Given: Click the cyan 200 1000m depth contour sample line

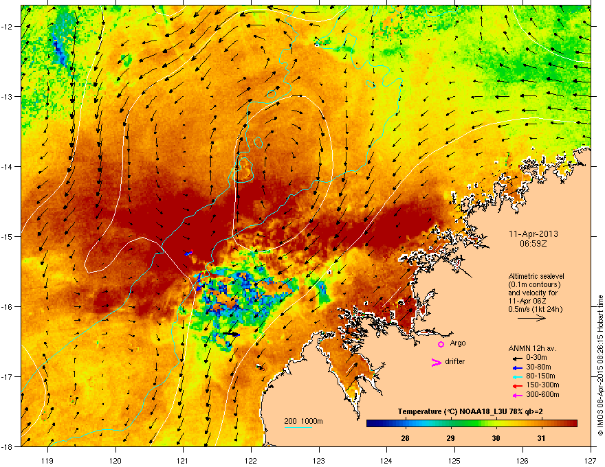Looking at the screenshot, I should point(298,427).
